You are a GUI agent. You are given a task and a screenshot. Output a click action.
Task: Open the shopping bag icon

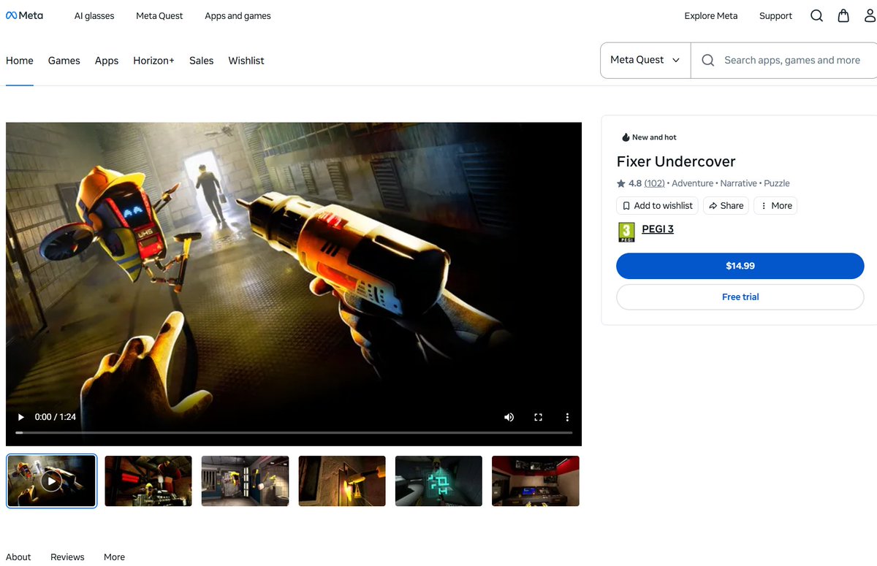843,15
